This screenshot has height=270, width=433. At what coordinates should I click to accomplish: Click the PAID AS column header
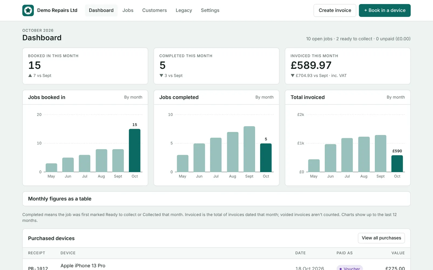click(345, 253)
